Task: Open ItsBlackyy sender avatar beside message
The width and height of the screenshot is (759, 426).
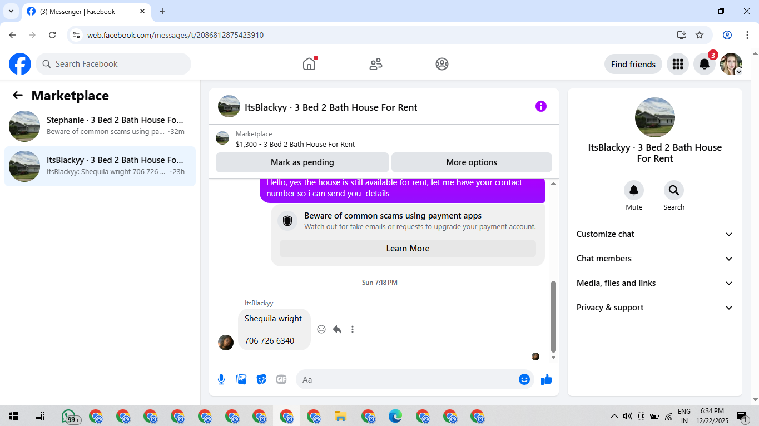Action: [226, 343]
